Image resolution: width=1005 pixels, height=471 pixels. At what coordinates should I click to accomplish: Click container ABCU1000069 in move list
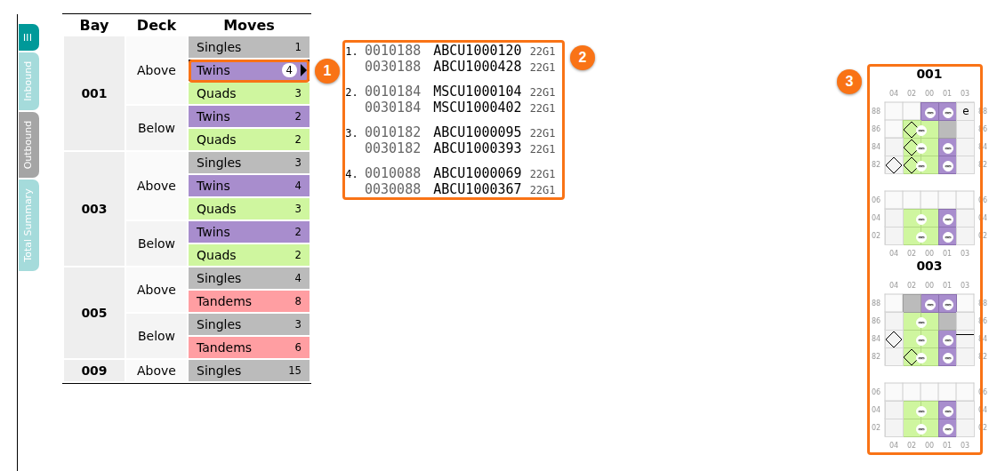(x=478, y=173)
